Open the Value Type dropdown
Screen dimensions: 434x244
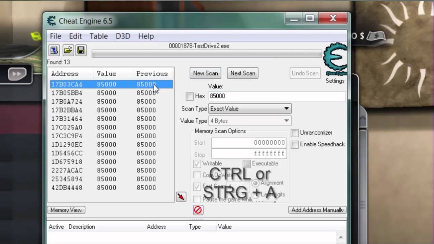[250, 121]
